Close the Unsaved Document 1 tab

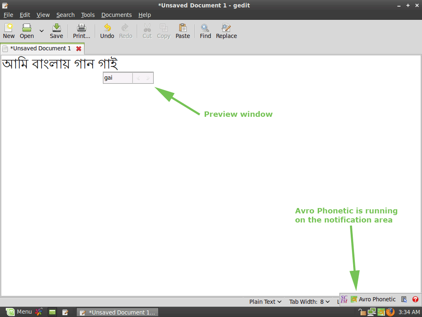click(x=79, y=49)
